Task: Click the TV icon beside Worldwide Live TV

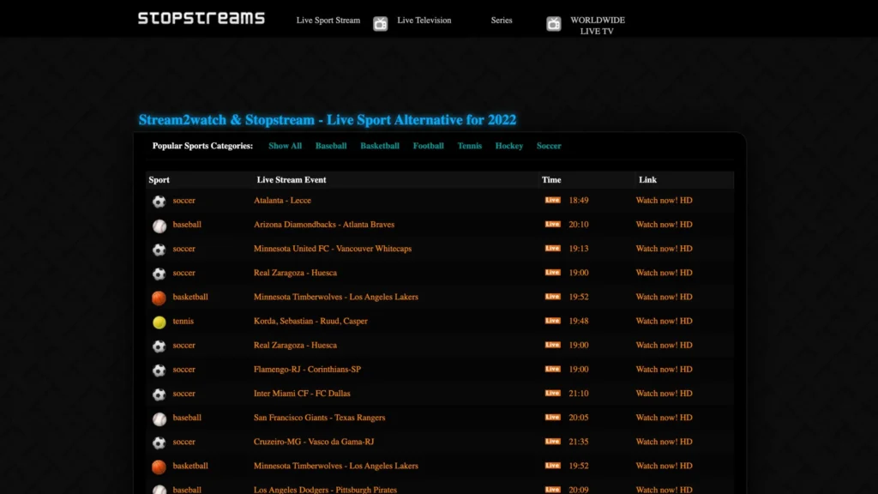Action: coord(554,24)
